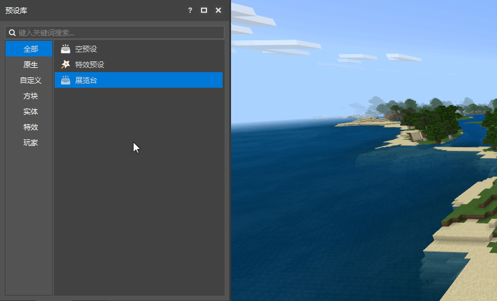Maximize the 预设库 panel
The image size is (497, 301).
pyautogui.click(x=204, y=10)
